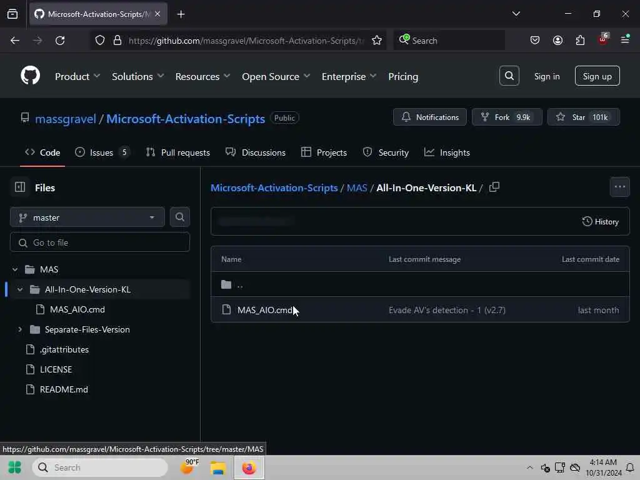Open File Explorer from the taskbar
Screen dimensions: 640x480
click(218, 467)
